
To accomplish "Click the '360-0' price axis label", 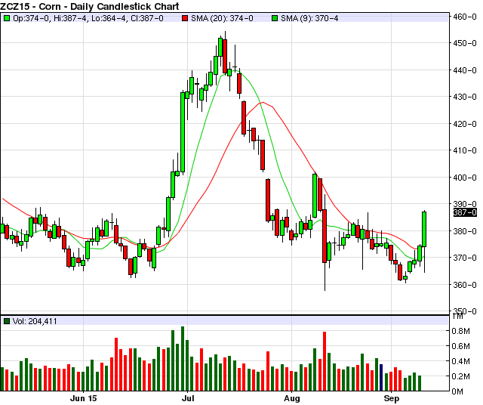I will [x=465, y=285].
